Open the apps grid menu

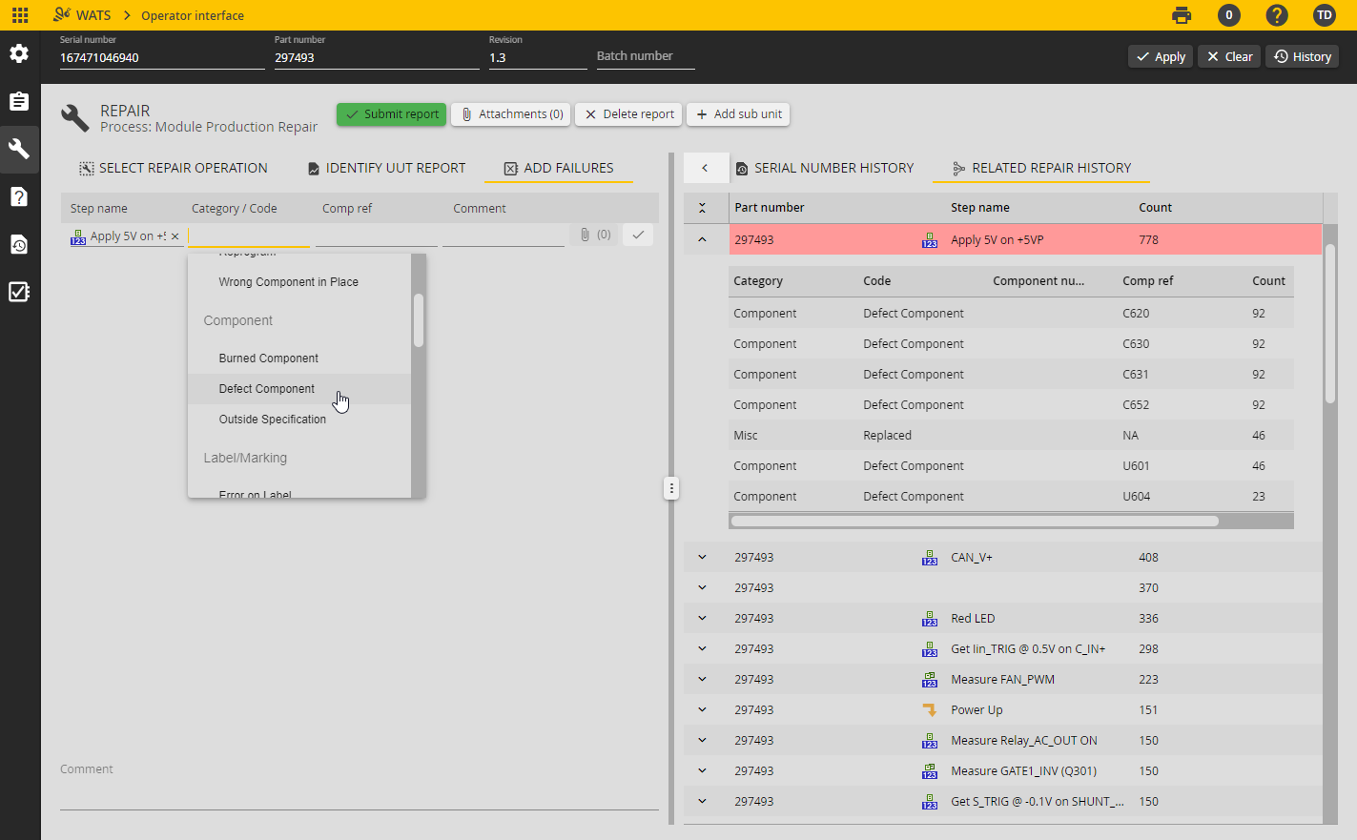click(20, 15)
